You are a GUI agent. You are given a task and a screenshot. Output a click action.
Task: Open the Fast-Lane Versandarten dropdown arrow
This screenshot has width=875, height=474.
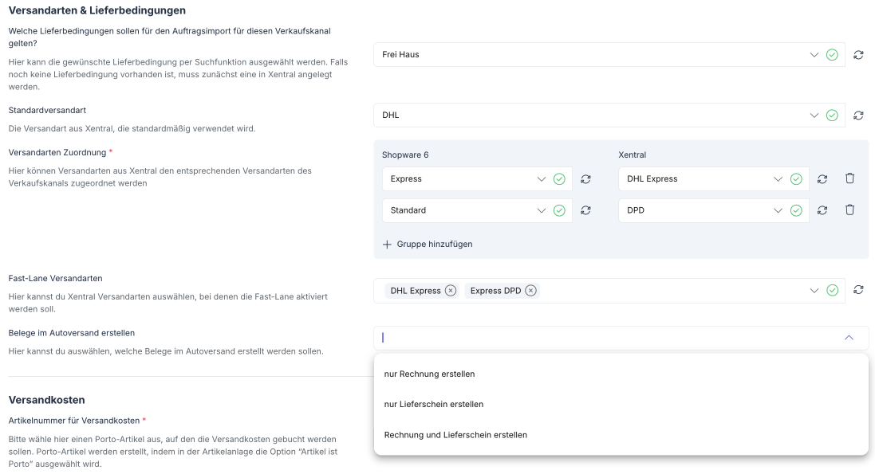814,291
